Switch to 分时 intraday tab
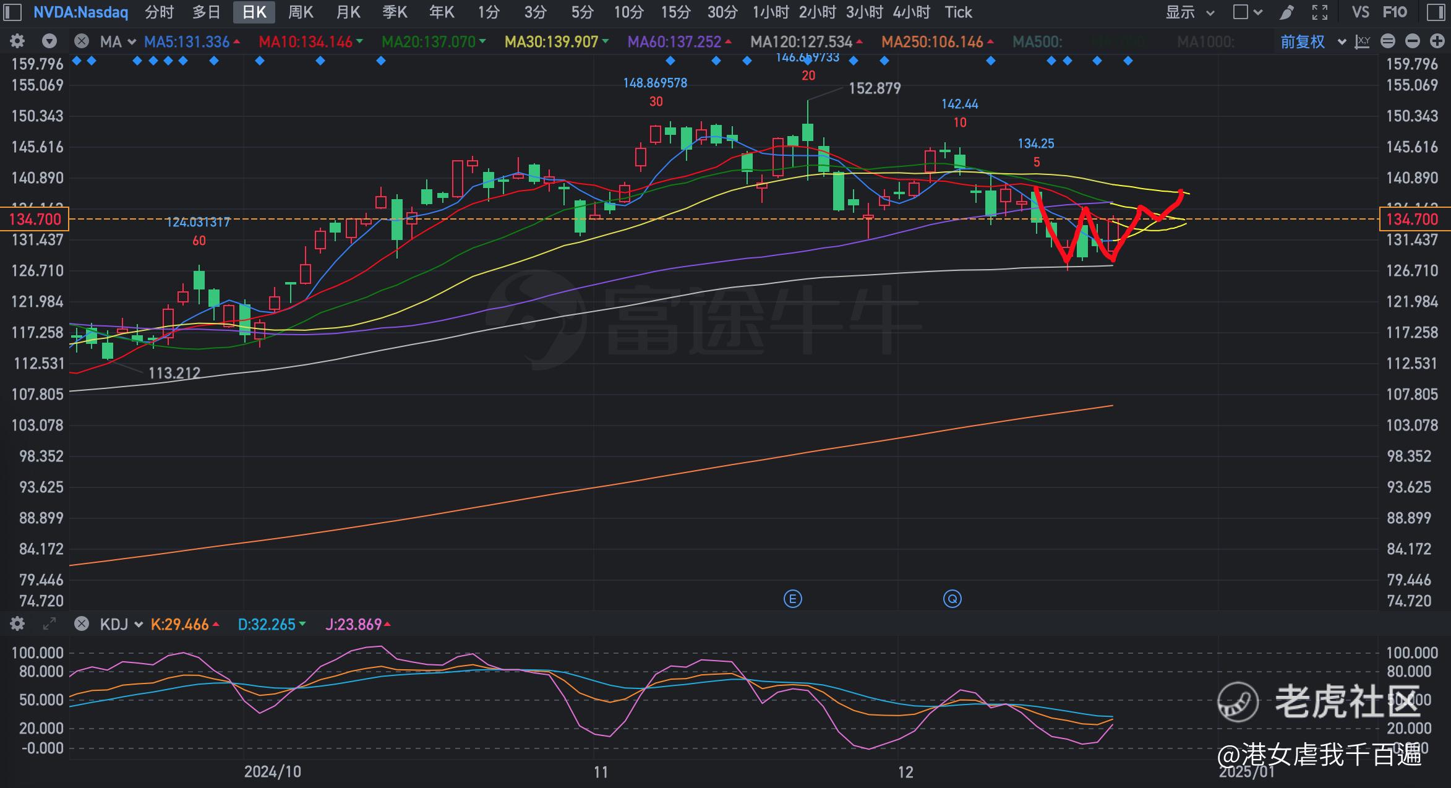1451x788 pixels. [159, 12]
